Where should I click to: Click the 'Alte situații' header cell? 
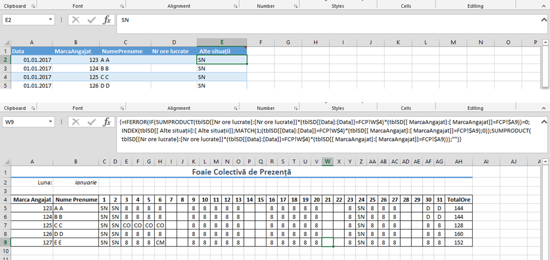click(x=222, y=51)
